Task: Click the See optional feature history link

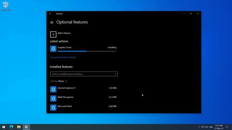Action: pyautogui.click(x=63, y=57)
